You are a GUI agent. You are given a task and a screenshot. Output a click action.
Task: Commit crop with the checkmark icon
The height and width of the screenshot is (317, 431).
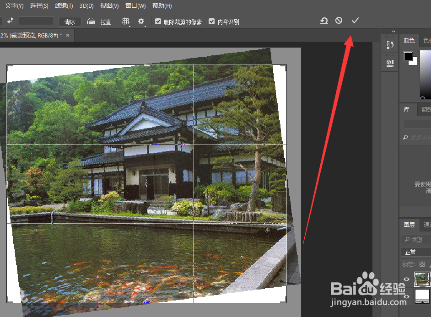coord(355,20)
